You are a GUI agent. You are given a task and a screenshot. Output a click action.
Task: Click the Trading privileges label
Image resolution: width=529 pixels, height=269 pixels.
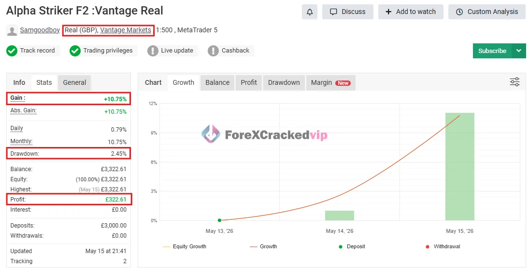point(108,51)
